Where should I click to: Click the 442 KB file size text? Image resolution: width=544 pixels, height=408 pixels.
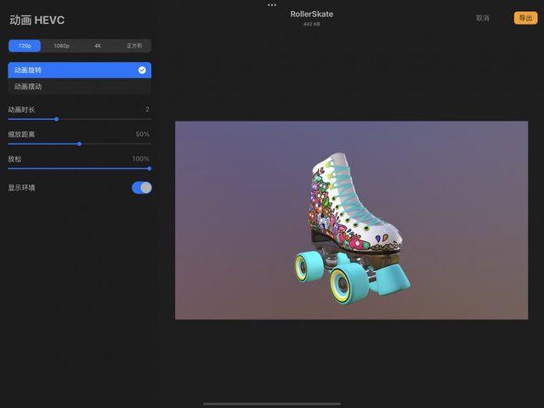click(312, 24)
